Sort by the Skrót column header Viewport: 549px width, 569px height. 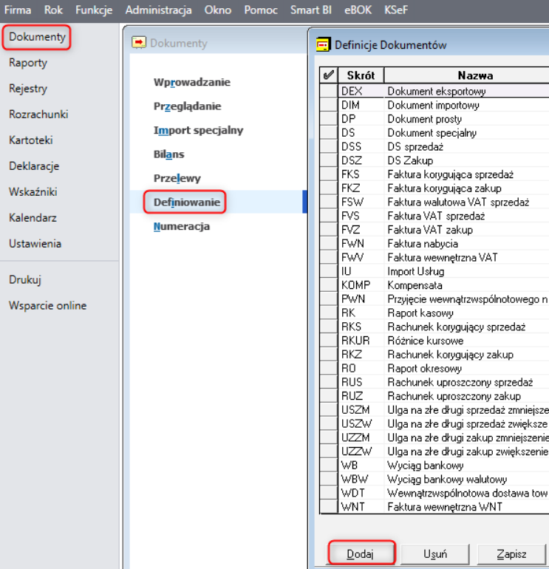tap(361, 75)
